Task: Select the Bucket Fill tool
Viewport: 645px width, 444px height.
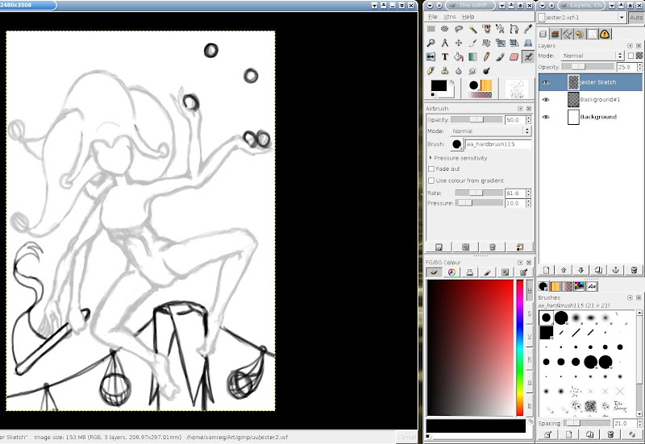Action: coord(459,56)
